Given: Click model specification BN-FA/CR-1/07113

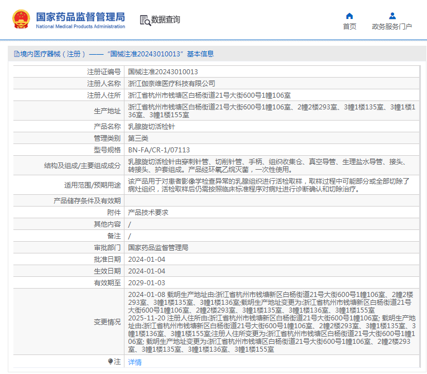Looking at the screenshot, I should click(x=159, y=150).
